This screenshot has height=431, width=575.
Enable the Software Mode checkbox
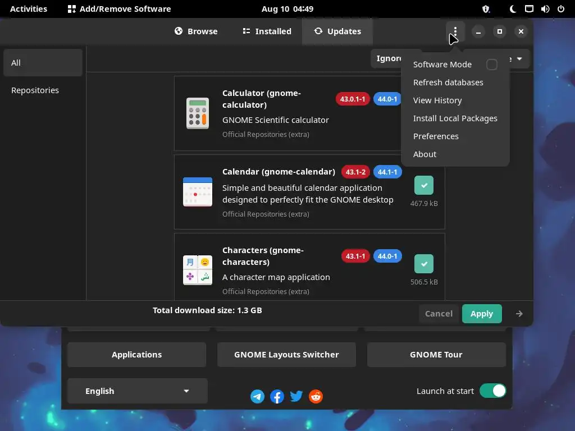(491, 65)
